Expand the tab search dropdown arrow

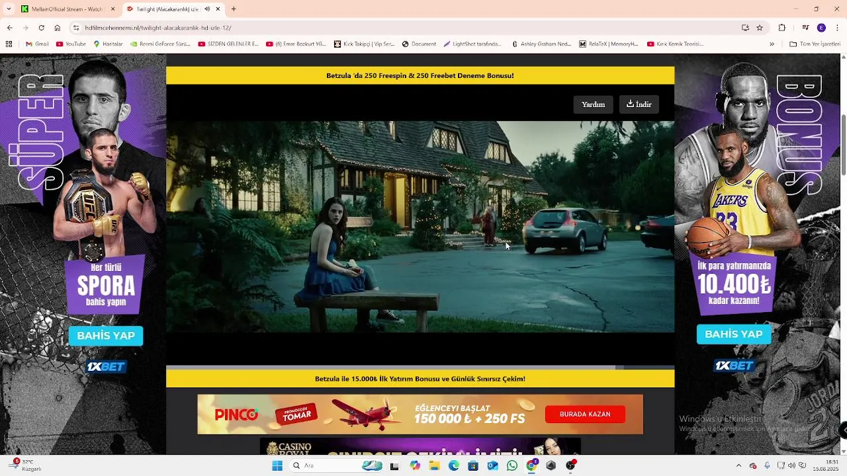[9, 9]
